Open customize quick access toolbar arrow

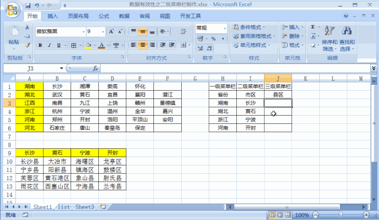[x=65, y=5]
